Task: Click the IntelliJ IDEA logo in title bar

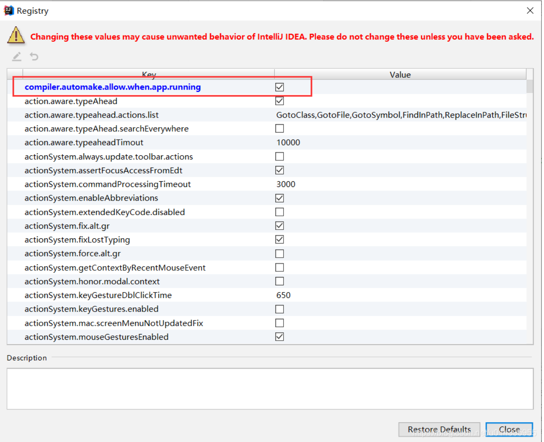Action: tap(9, 10)
